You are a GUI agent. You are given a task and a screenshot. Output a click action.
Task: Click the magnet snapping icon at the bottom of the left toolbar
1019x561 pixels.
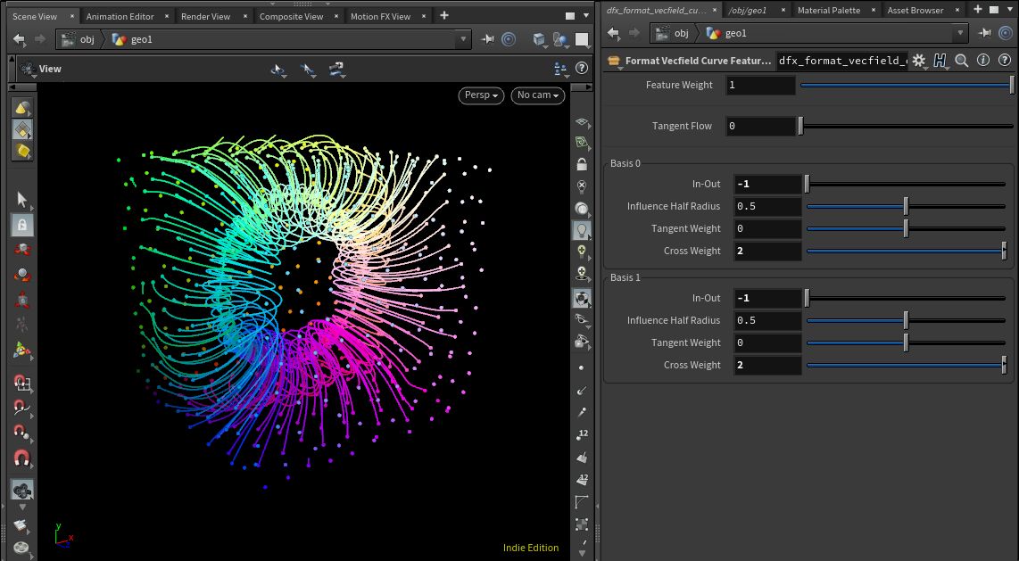coord(22,458)
